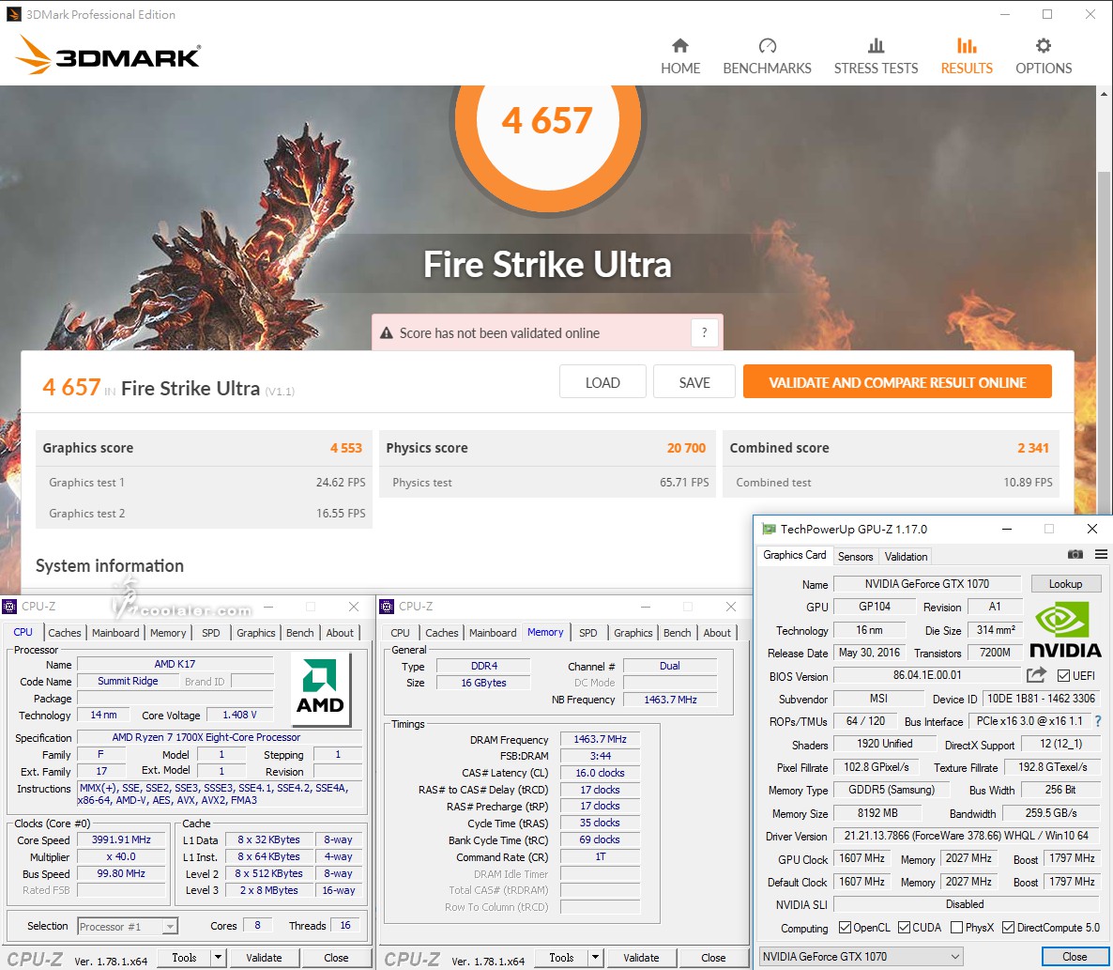Click Tools button in Memory CPU-Z window
The height and width of the screenshot is (970, 1113).
point(561,957)
